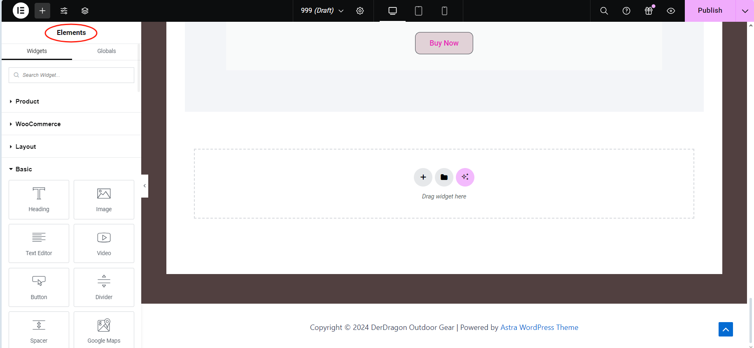Screen dimensions: 754x348
Task: Switch to tablet preview mode
Action: pyautogui.click(x=418, y=11)
